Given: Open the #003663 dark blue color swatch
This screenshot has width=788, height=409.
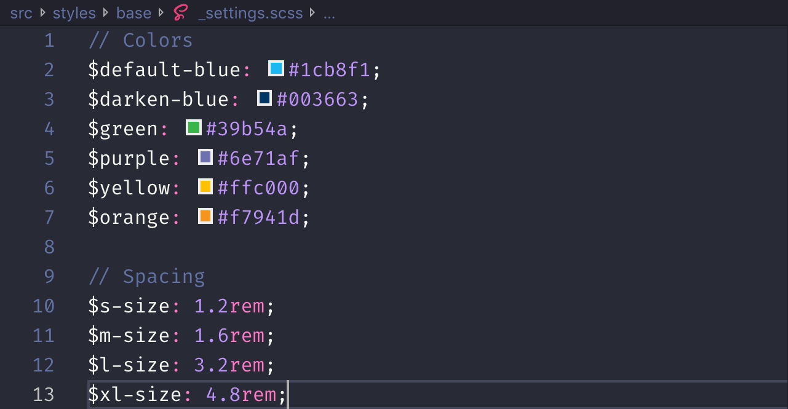Looking at the screenshot, I should click(x=265, y=98).
